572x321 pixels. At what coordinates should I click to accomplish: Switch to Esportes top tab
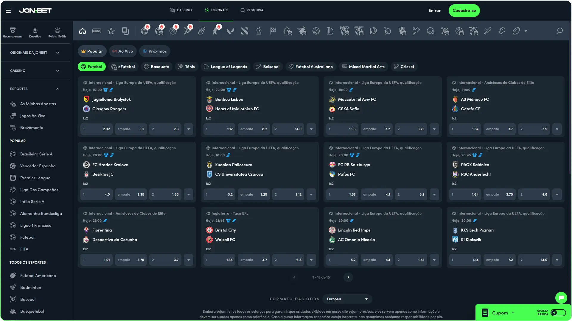pos(217,10)
